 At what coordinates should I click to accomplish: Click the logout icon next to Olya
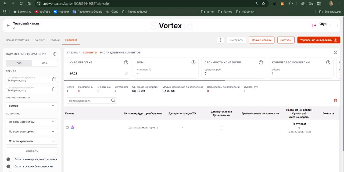(x=314, y=25)
